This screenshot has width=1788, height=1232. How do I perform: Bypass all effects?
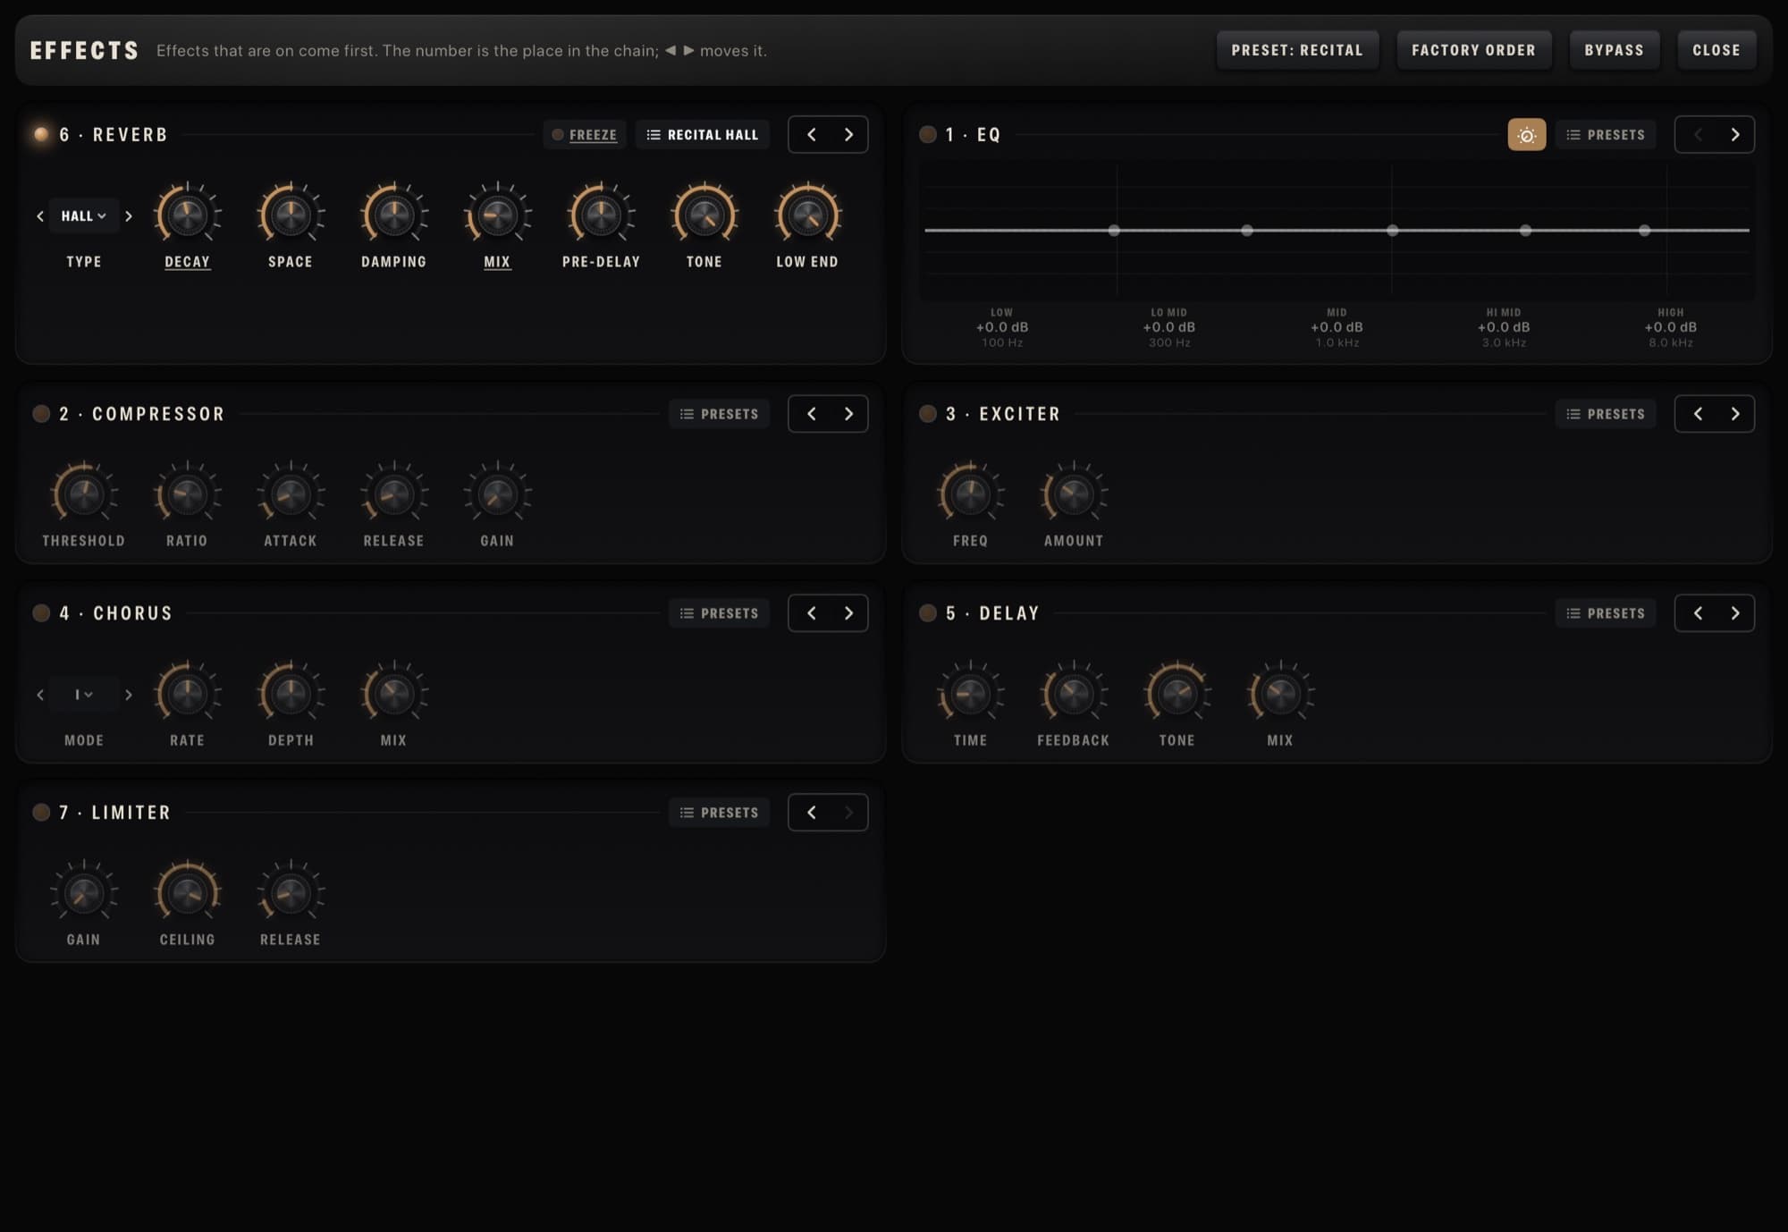pos(1614,50)
